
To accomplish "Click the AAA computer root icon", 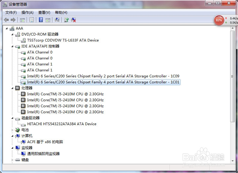I will coord(12,28).
